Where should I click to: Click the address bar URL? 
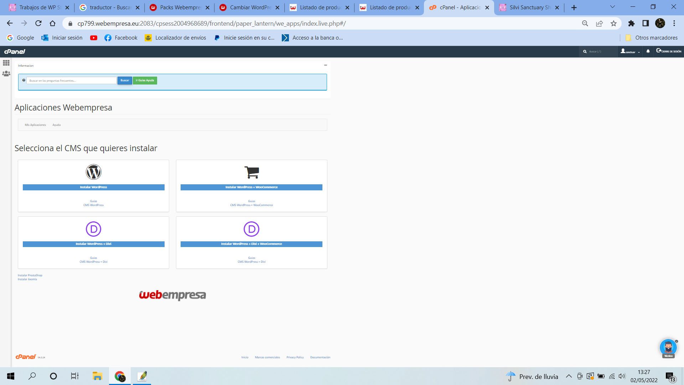[x=212, y=24]
